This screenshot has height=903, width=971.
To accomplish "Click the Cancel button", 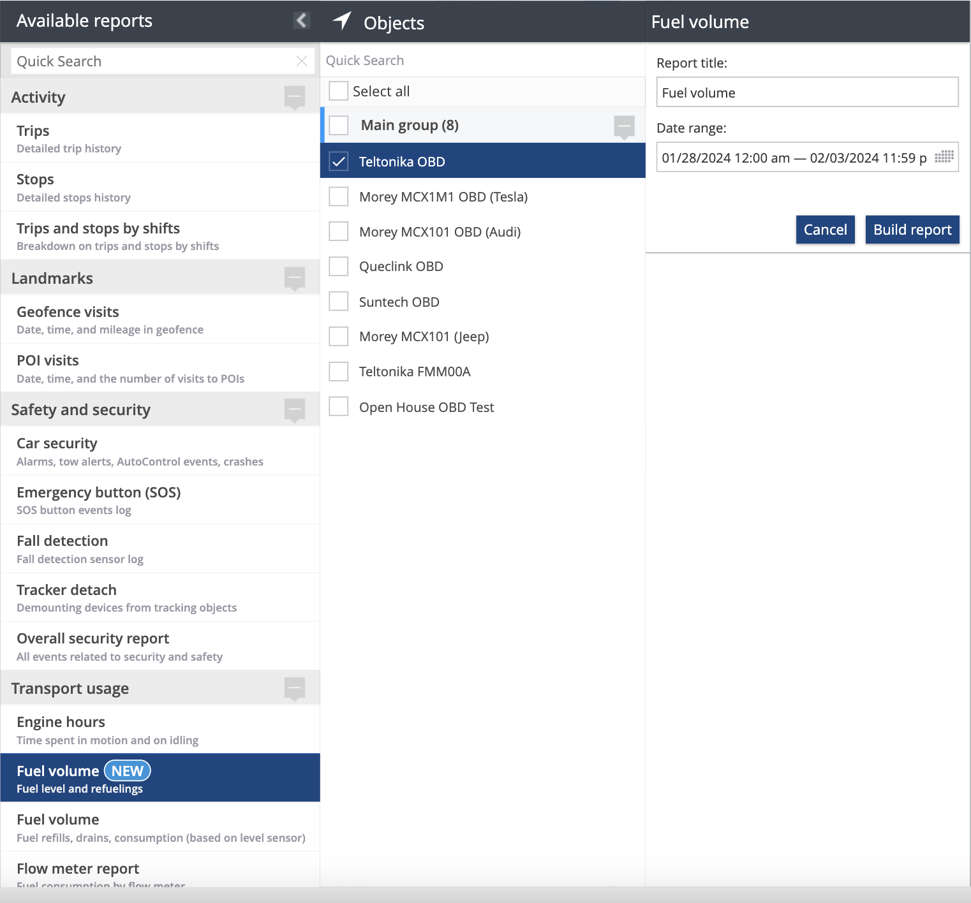I will coord(825,230).
